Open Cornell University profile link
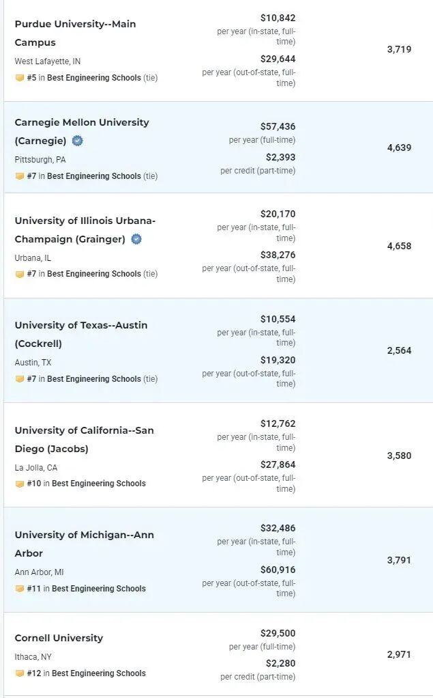This screenshot has height=698, width=433. 59,638
